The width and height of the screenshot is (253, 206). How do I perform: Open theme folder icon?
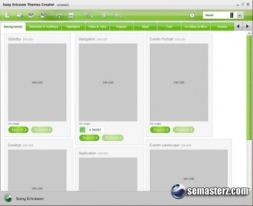click(x=19, y=15)
